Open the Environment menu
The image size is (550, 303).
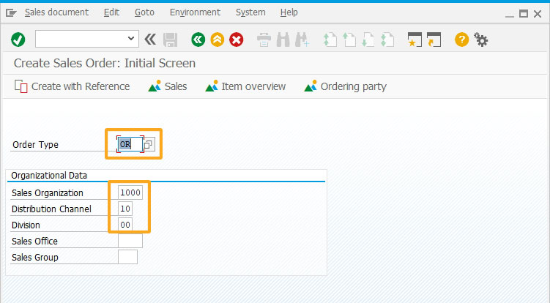click(x=195, y=12)
